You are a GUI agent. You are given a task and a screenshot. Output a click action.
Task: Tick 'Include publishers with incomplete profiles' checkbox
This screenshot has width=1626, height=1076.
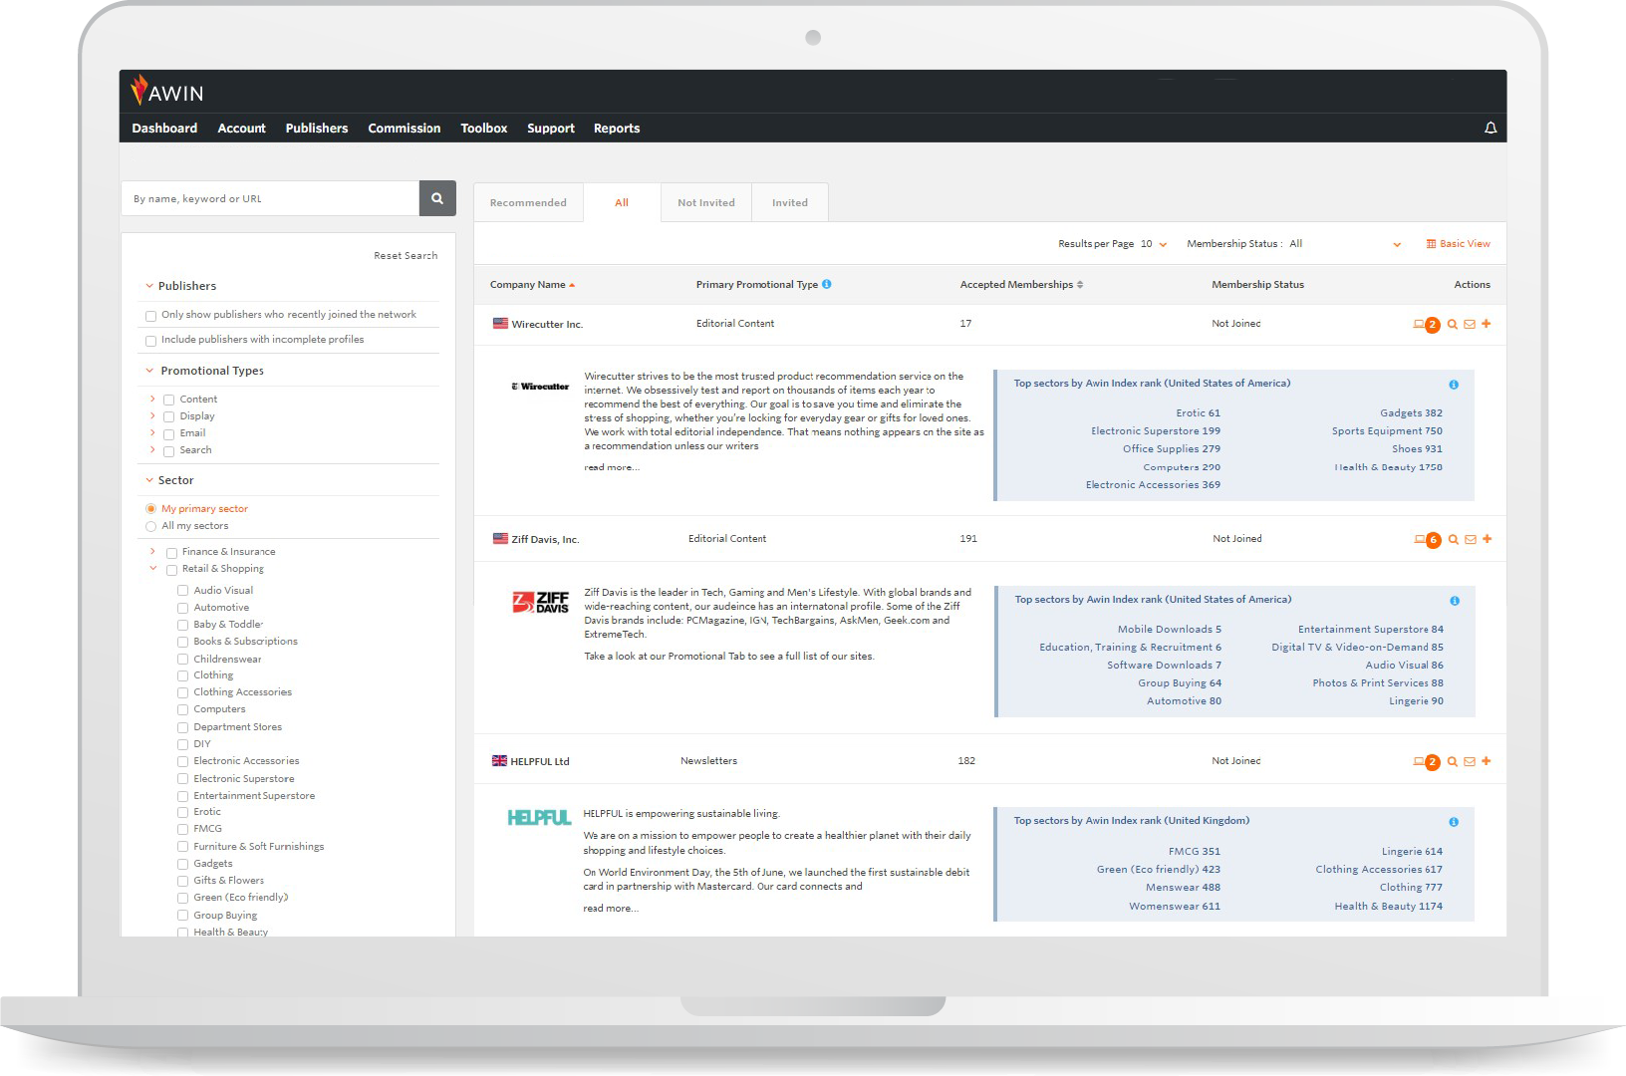click(x=151, y=341)
